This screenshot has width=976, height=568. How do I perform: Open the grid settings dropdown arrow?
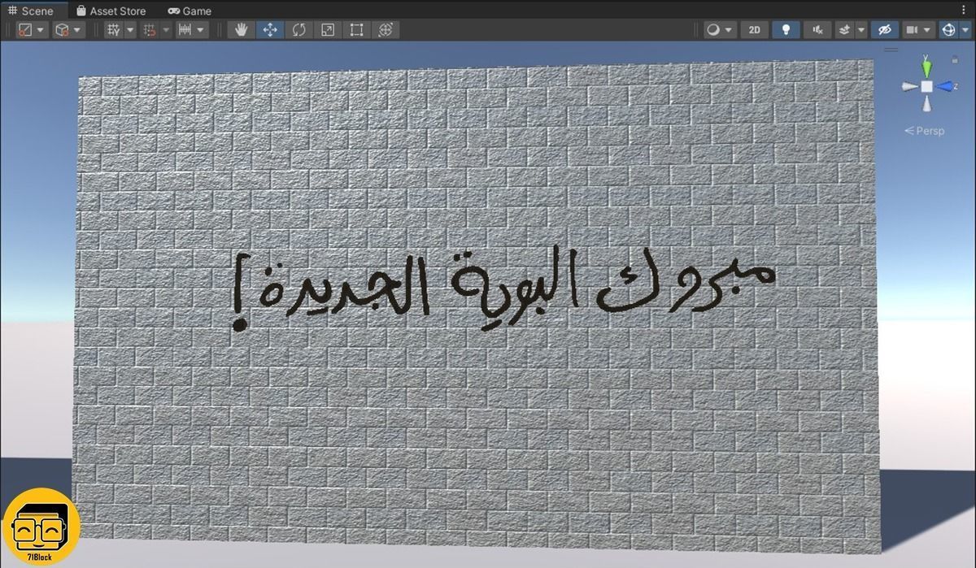(x=130, y=30)
